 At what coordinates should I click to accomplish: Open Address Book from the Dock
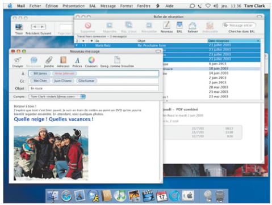(x=107, y=196)
